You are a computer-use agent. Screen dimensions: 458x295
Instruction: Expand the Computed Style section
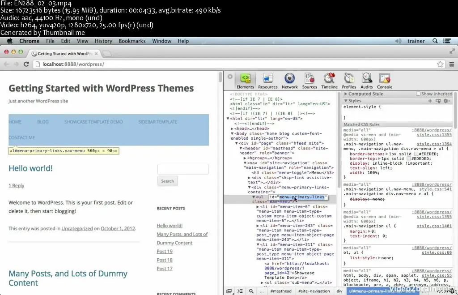point(346,94)
